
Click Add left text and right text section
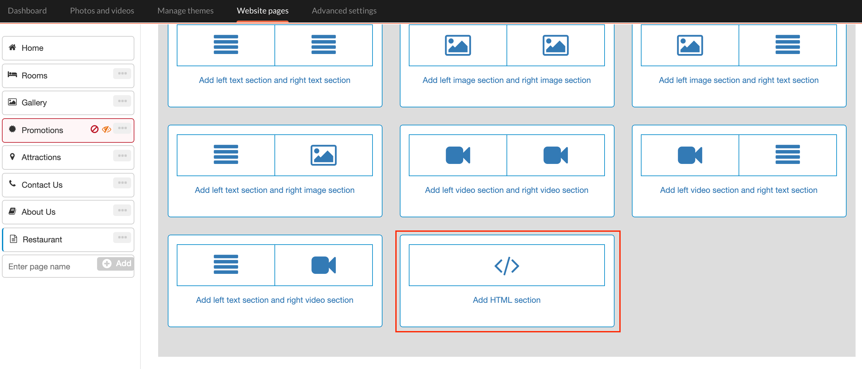(x=274, y=80)
